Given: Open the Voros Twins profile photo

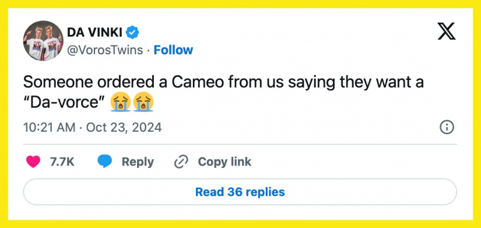Looking at the screenshot, I should (x=43, y=41).
